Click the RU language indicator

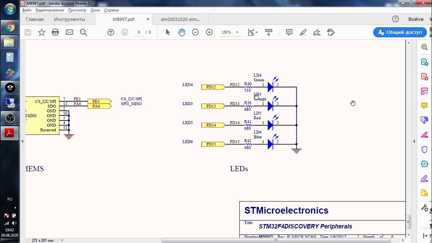pos(10,199)
